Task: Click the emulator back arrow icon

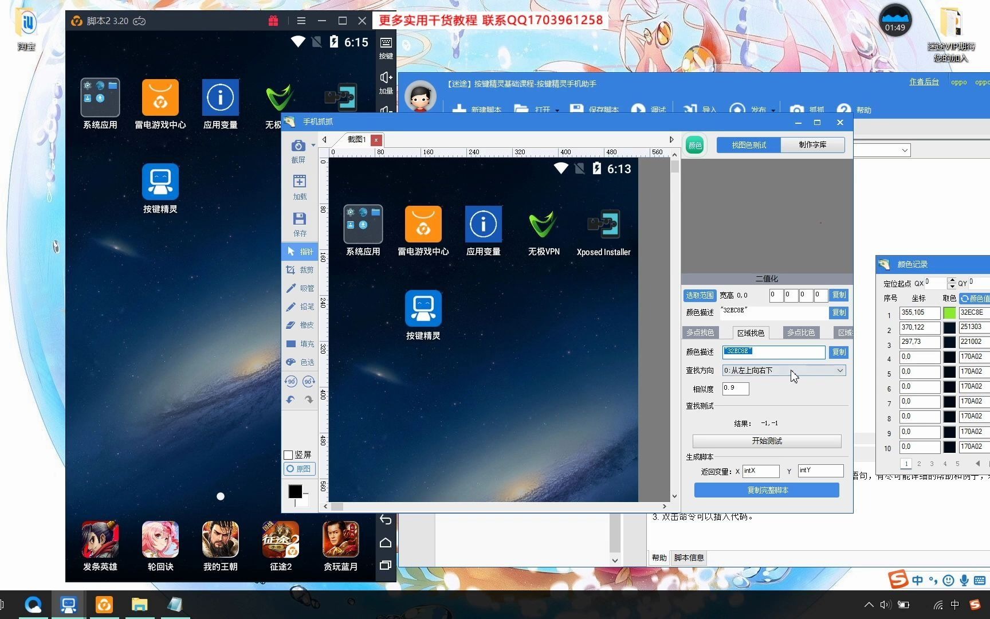Action: (386, 519)
